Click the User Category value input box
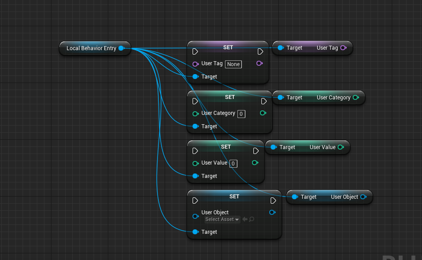Image resolution: width=422 pixels, height=260 pixels. [241, 114]
